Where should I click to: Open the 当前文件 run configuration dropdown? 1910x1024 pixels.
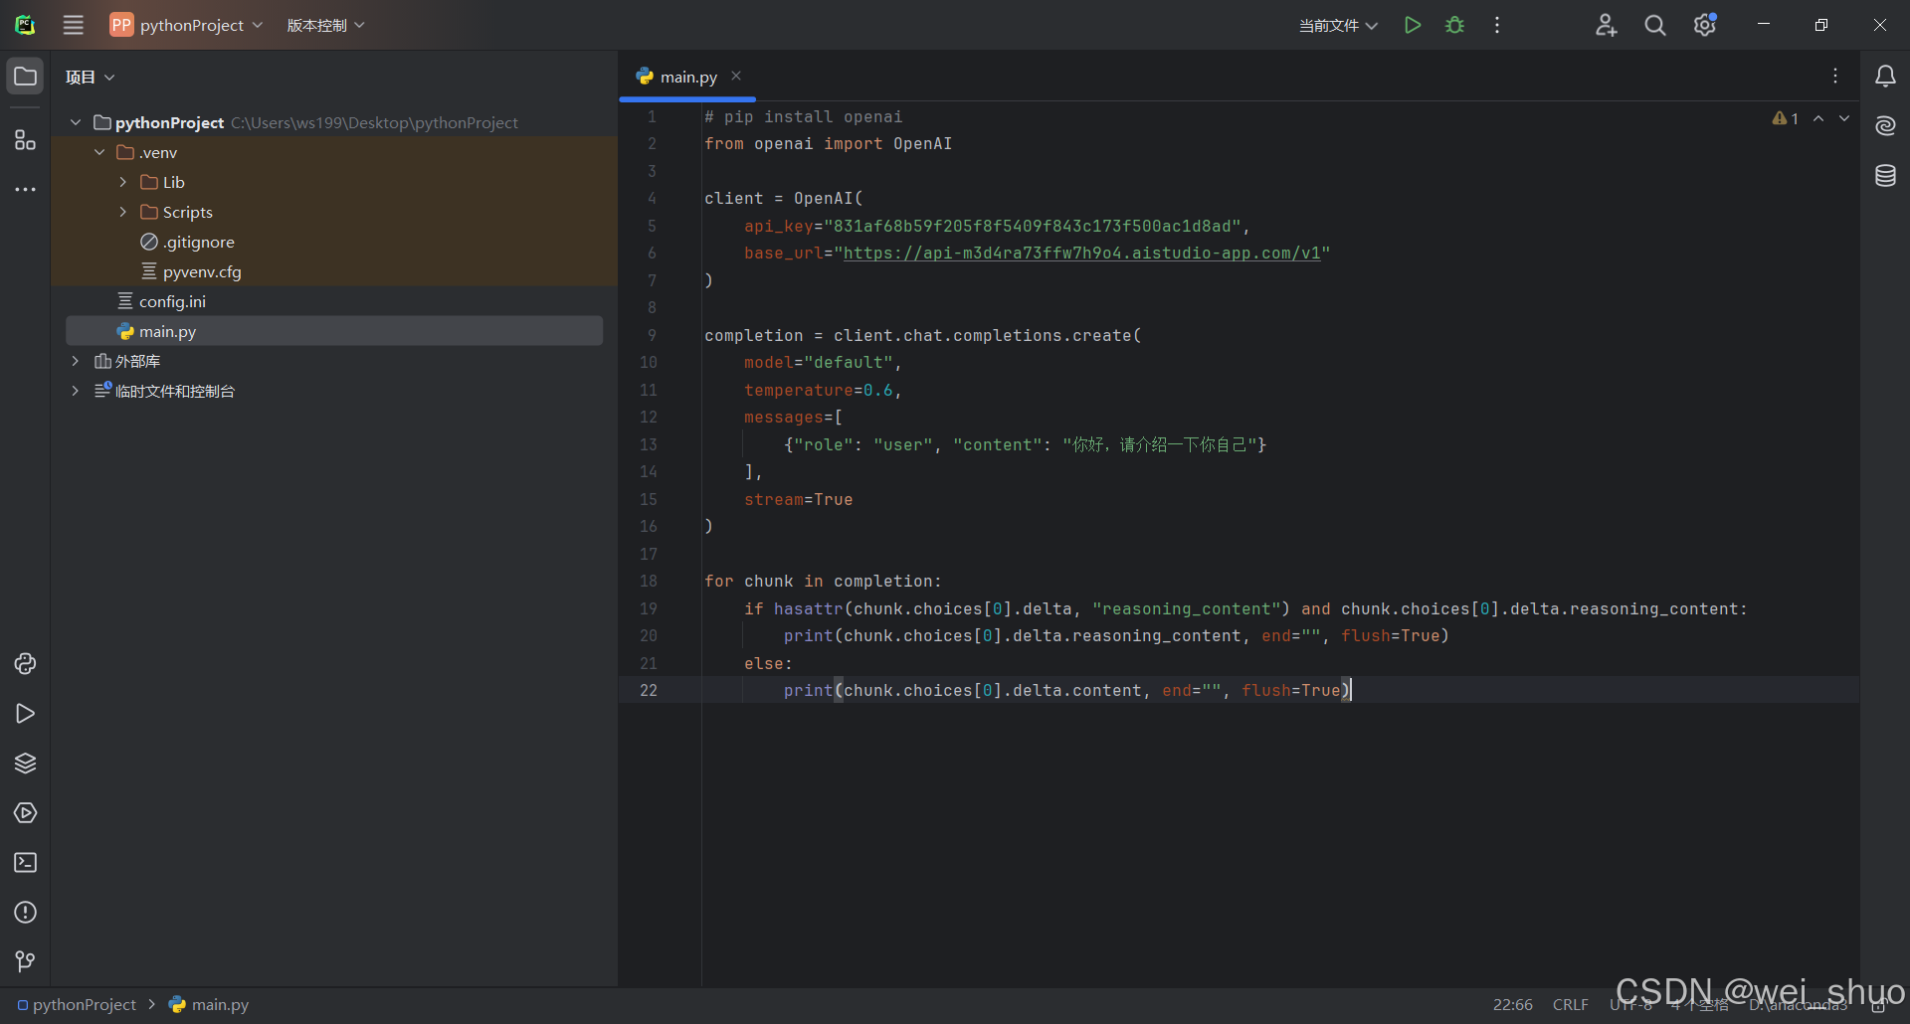click(1338, 25)
